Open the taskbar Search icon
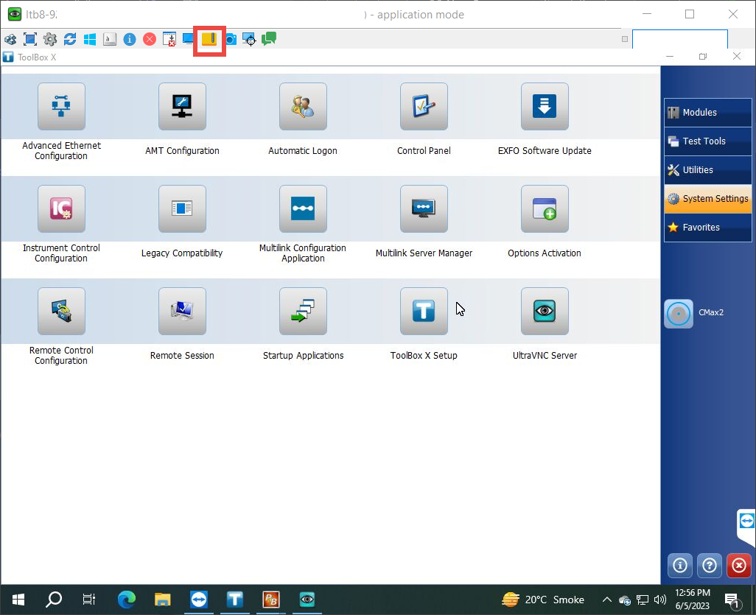The image size is (756, 615). pyautogui.click(x=54, y=600)
